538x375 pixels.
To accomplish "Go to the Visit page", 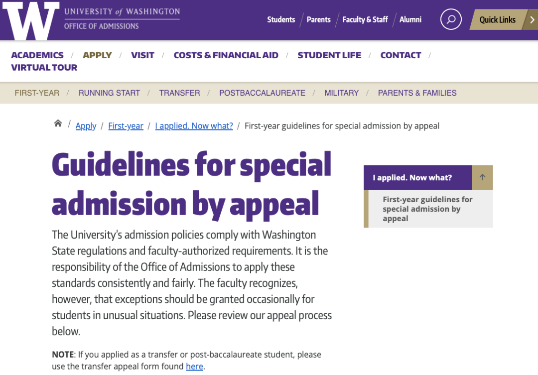I will [142, 55].
